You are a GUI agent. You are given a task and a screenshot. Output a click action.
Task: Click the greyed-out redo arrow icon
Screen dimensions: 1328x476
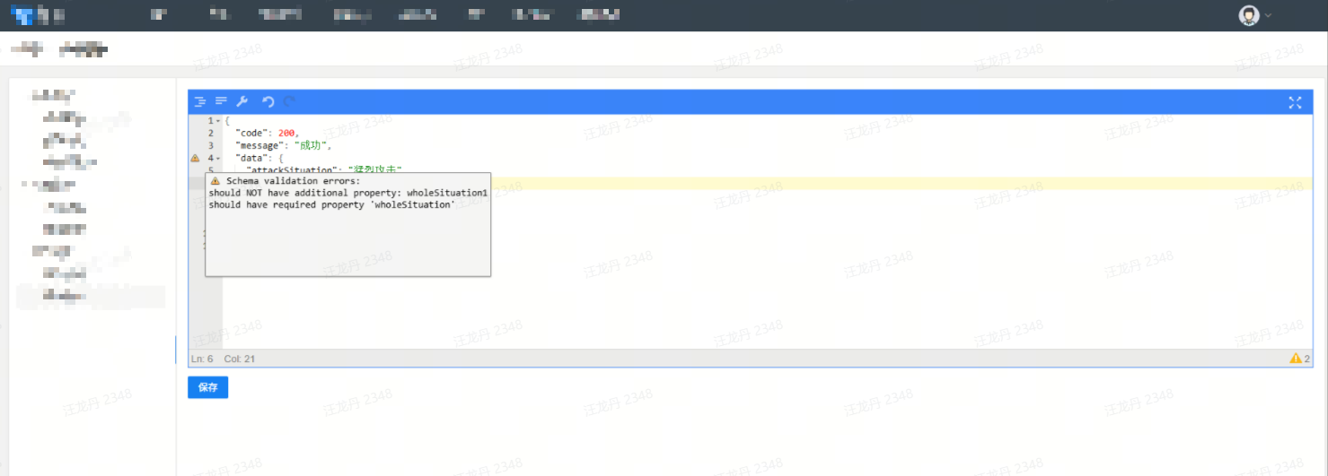click(x=289, y=102)
